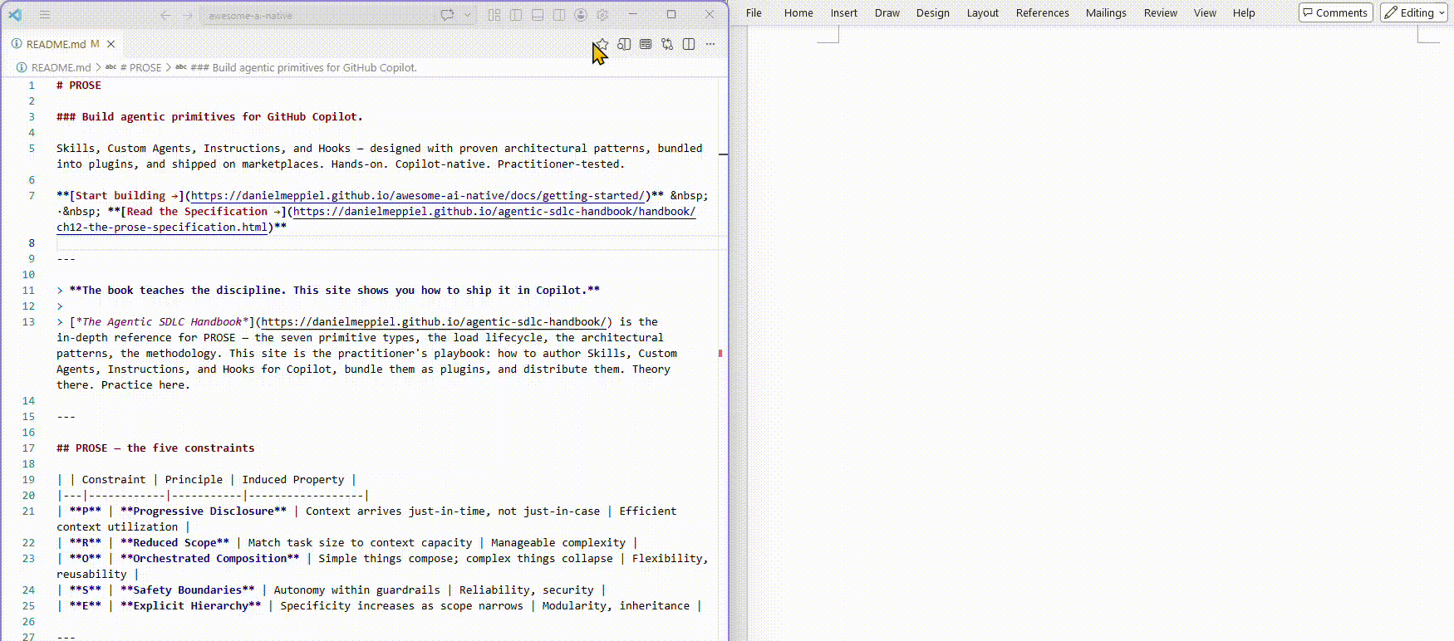Viewport: 1454px width, 641px height.
Task: Open Copilot chat from title bar
Action: point(447,15)
